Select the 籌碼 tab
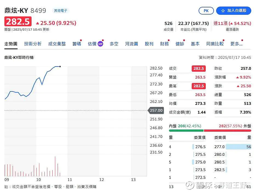This screenshot has height=193, width=254. (x=77, y=44)
